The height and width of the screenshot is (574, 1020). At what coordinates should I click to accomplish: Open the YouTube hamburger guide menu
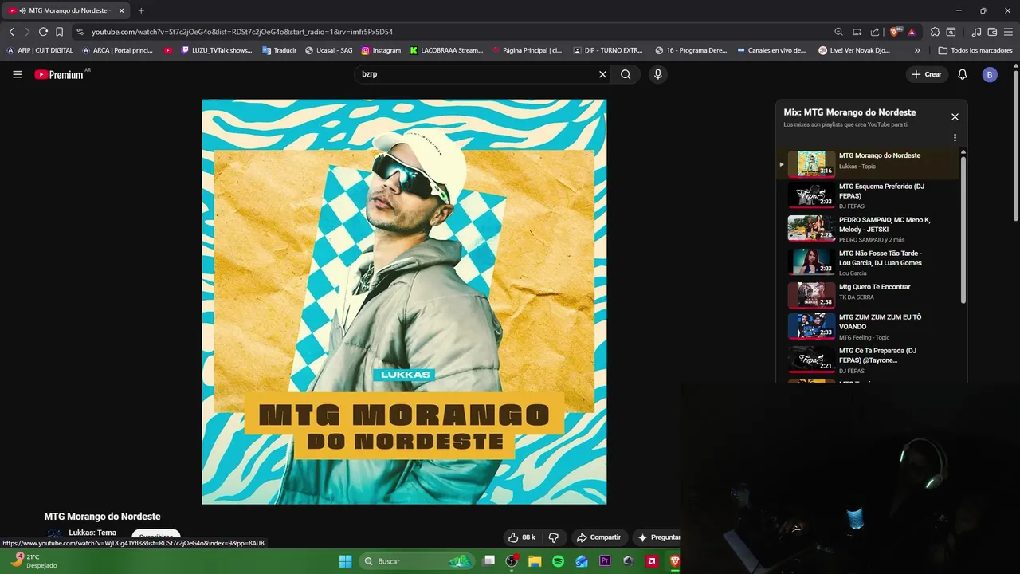coord(18,74)
